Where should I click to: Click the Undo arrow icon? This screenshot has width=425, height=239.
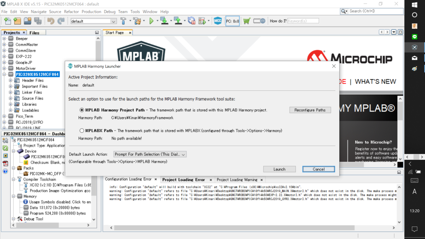pos(51,21)
